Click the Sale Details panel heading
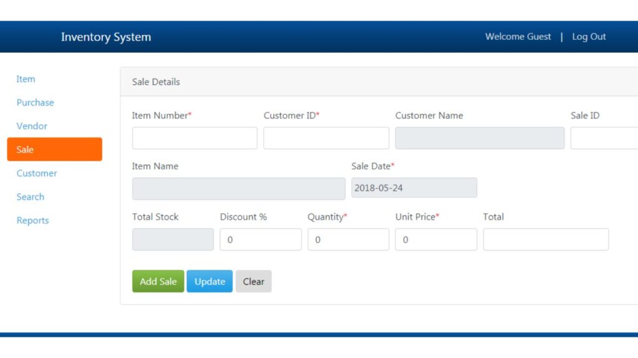The width and height of the screenshot is (638, 358). point(156,81)
